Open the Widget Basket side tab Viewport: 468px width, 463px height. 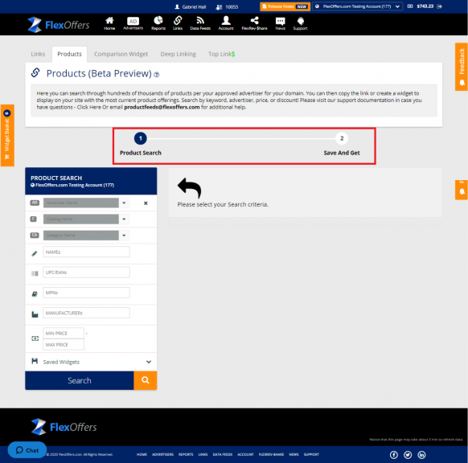coord(7,135)
